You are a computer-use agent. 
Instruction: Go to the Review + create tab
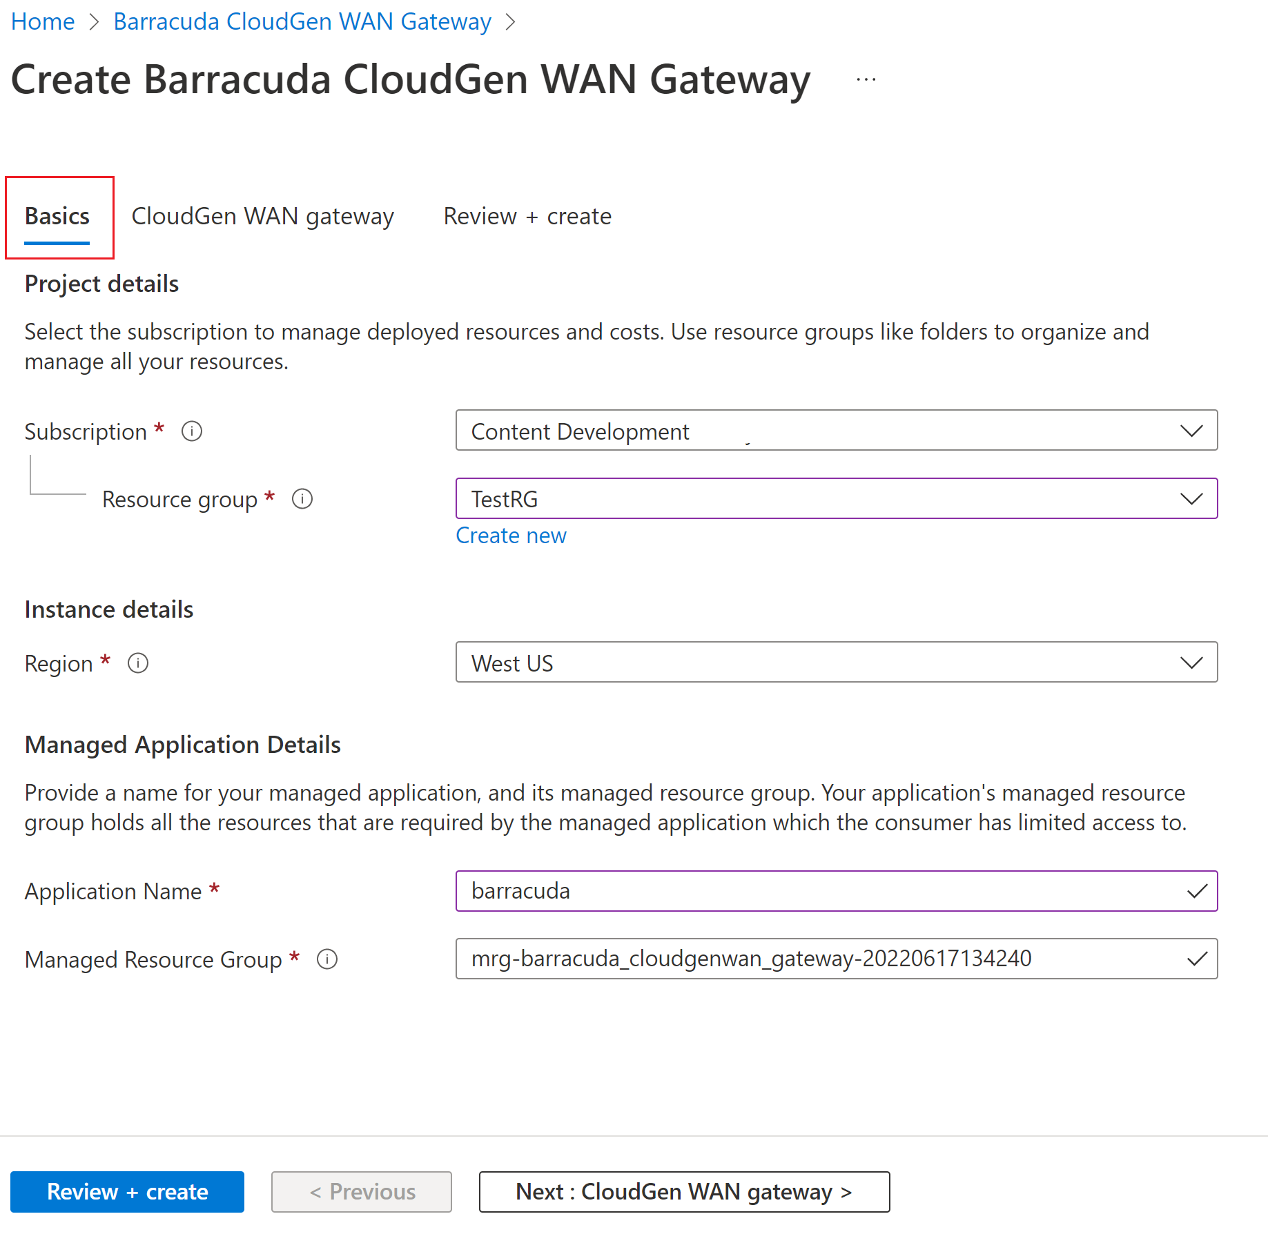527,217
